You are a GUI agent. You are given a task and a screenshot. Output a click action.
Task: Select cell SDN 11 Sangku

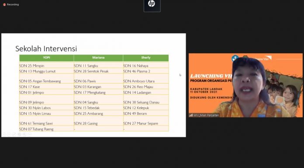tap(98, 65)
